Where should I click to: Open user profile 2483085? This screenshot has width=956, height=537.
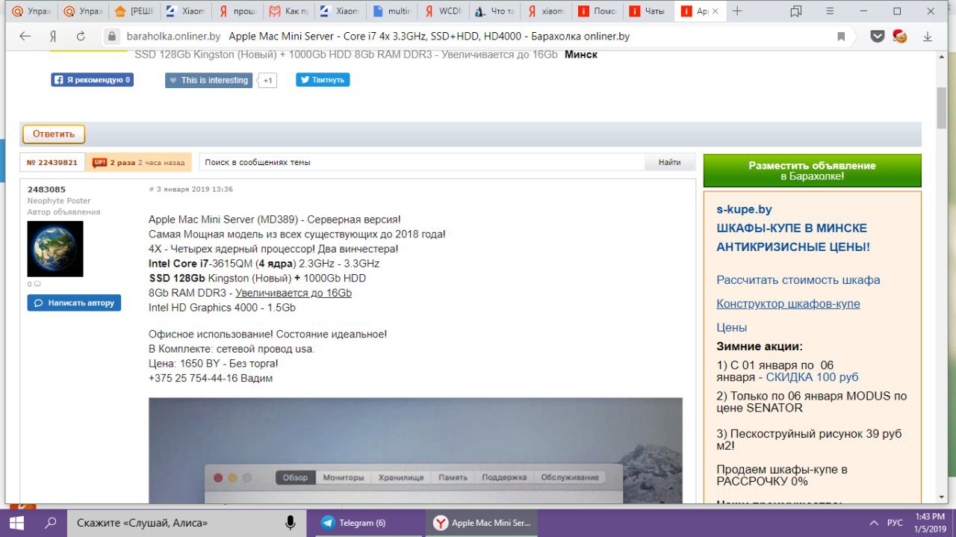click(x=46, y=190)
